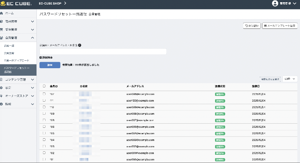
Task: Click the 送信状態 column header
Action: coord(220,86)
